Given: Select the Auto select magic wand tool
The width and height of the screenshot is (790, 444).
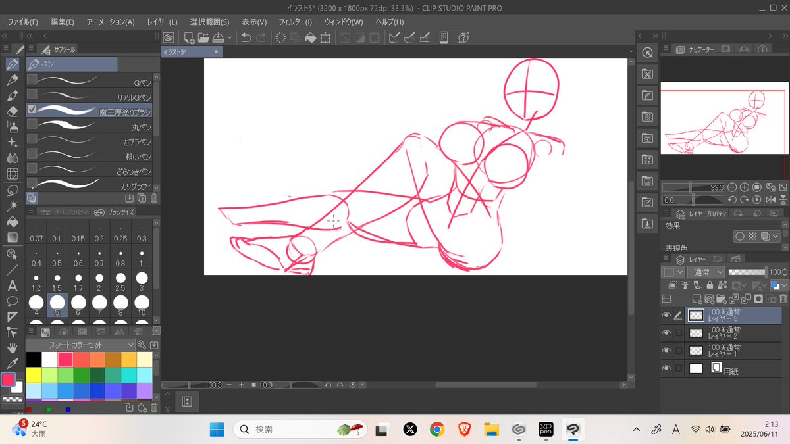Looking at the screenshot, I should point(12,206).
